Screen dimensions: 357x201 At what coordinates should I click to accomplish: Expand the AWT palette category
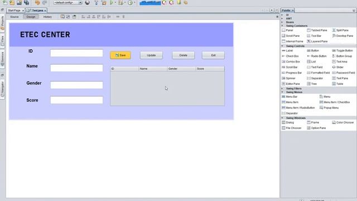[x=282, y=18]
